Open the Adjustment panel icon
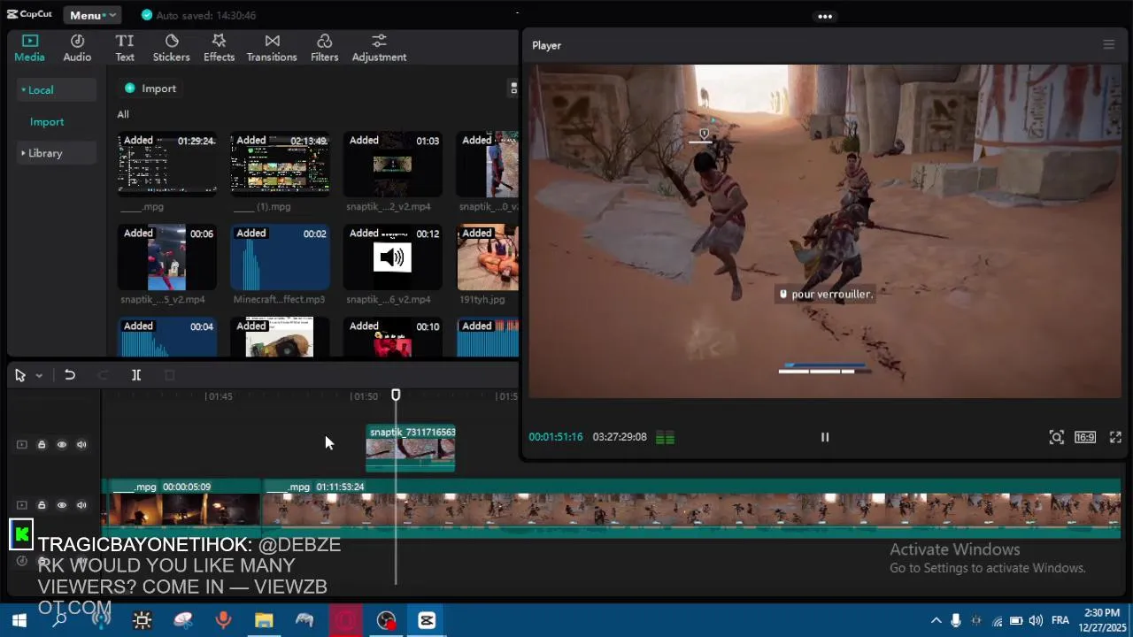The width and height of the screenshot is (1133, 637). coord(379,48)
